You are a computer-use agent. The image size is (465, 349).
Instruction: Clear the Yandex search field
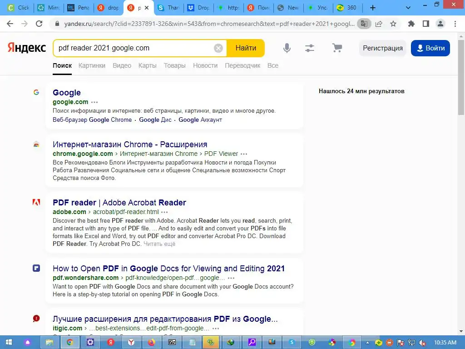click(218, 48)
